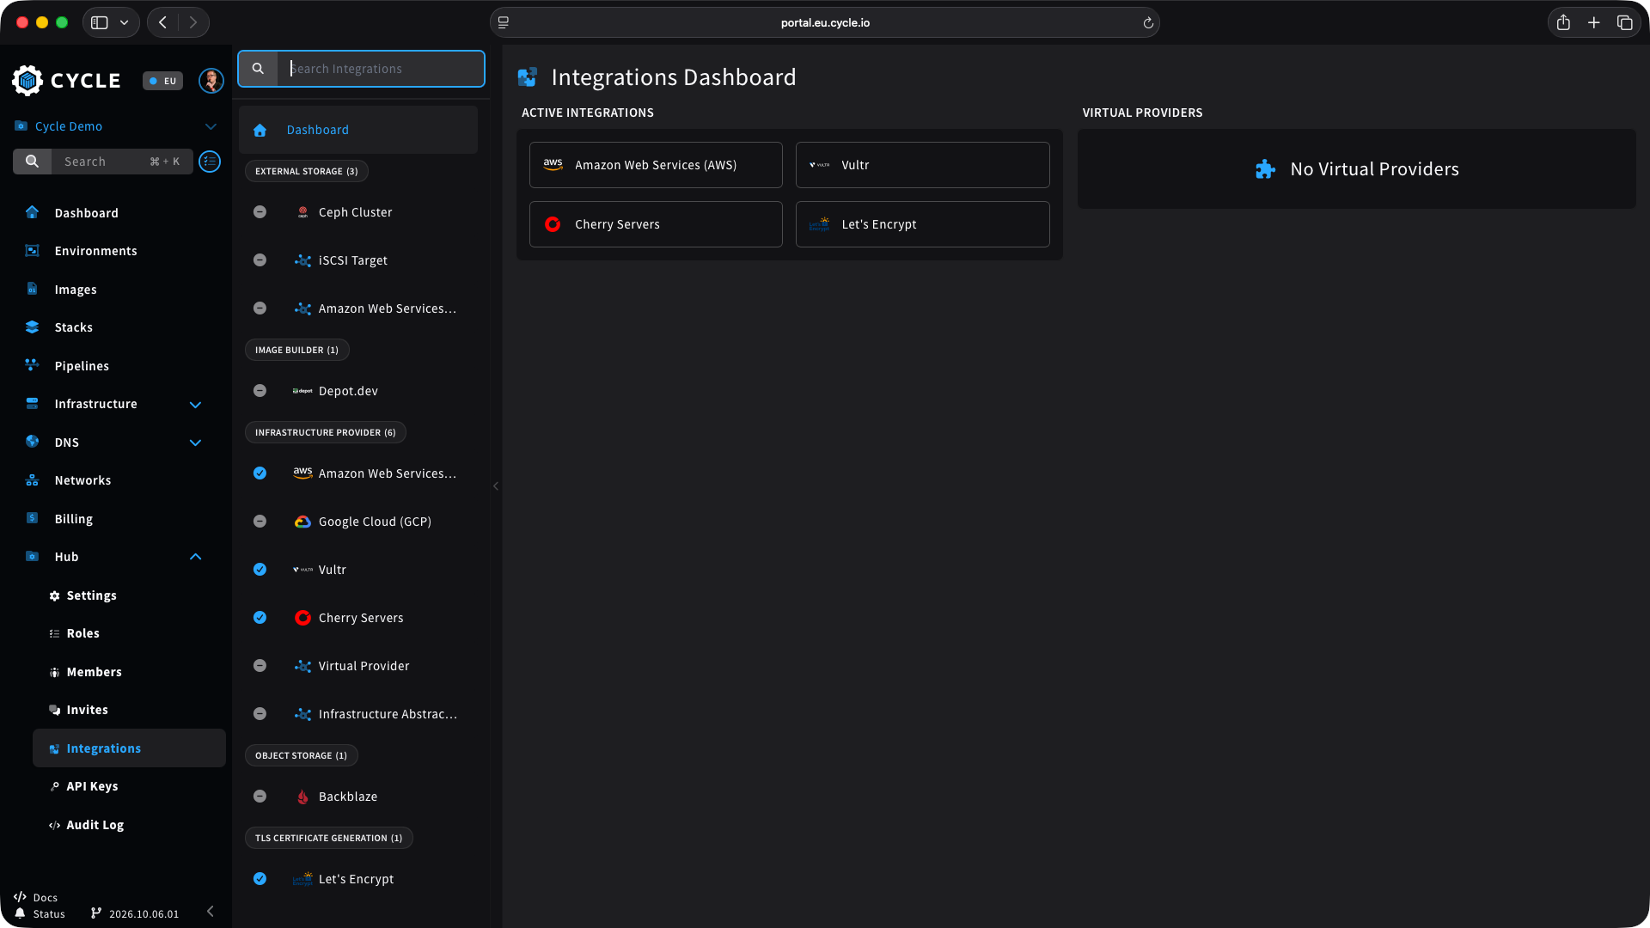Viewport: 1650px width, 928px height.
Task: Open the Vultr active integration card
Action: [x=922, y=165]
